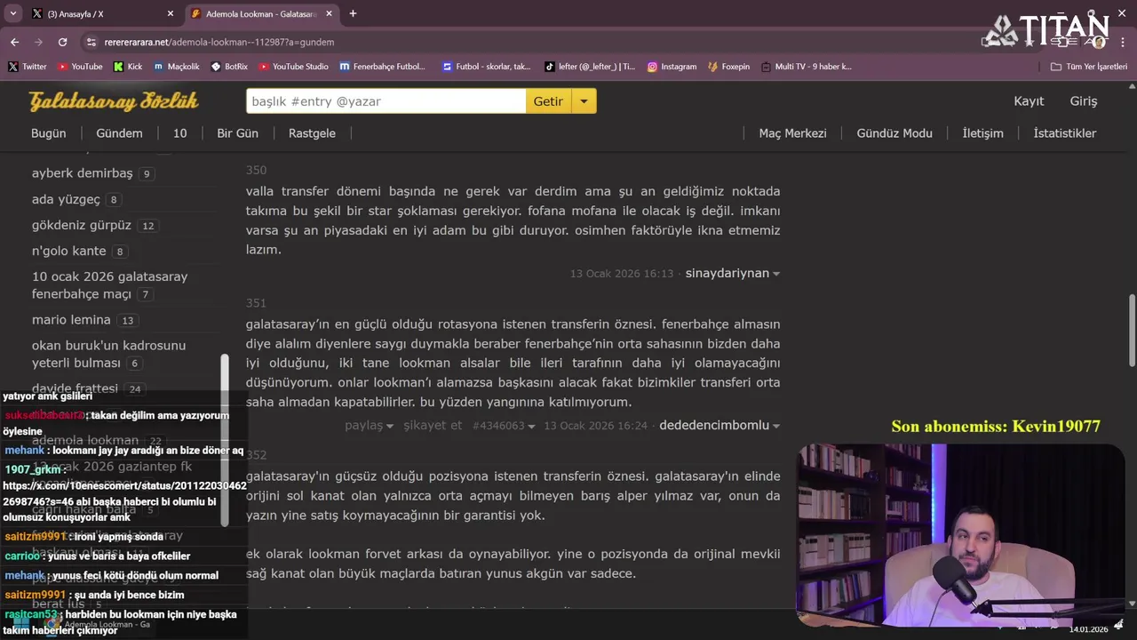Open the YouTube Studio bookmark
This screenshot has width=1137, height=640.
294,67
